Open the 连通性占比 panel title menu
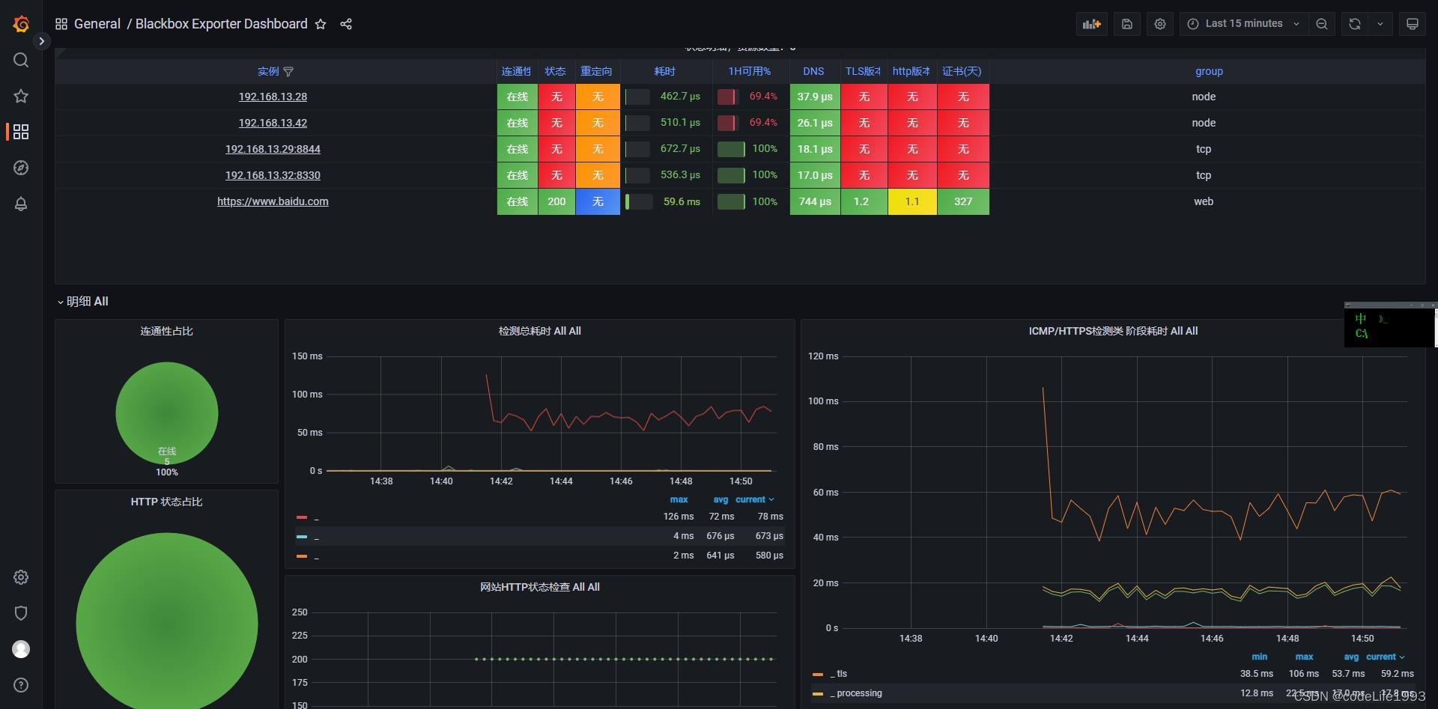This screenshot has width=1438, height=709. [166, 331]
